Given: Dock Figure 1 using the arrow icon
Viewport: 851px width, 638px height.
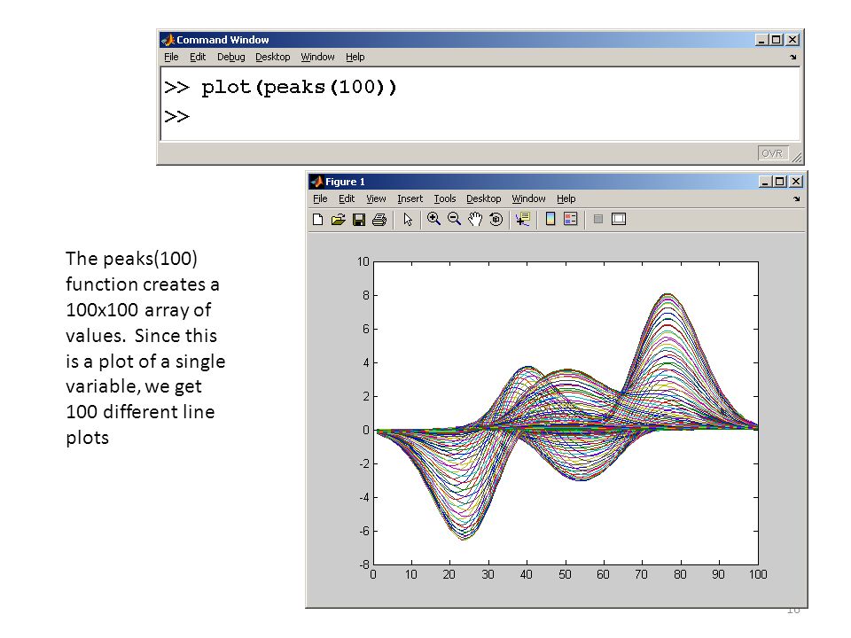Looking at the screenshot, I should coord(796,199).
